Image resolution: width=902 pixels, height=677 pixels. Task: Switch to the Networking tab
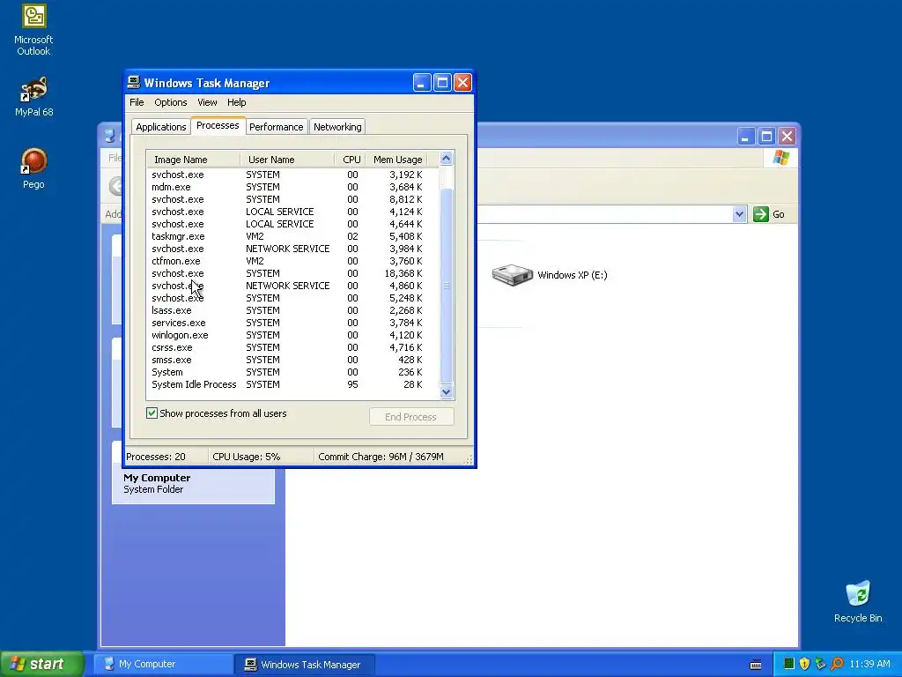337,127
